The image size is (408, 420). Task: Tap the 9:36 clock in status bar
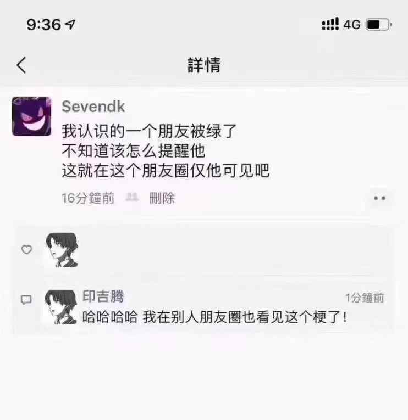pos(44,25)
